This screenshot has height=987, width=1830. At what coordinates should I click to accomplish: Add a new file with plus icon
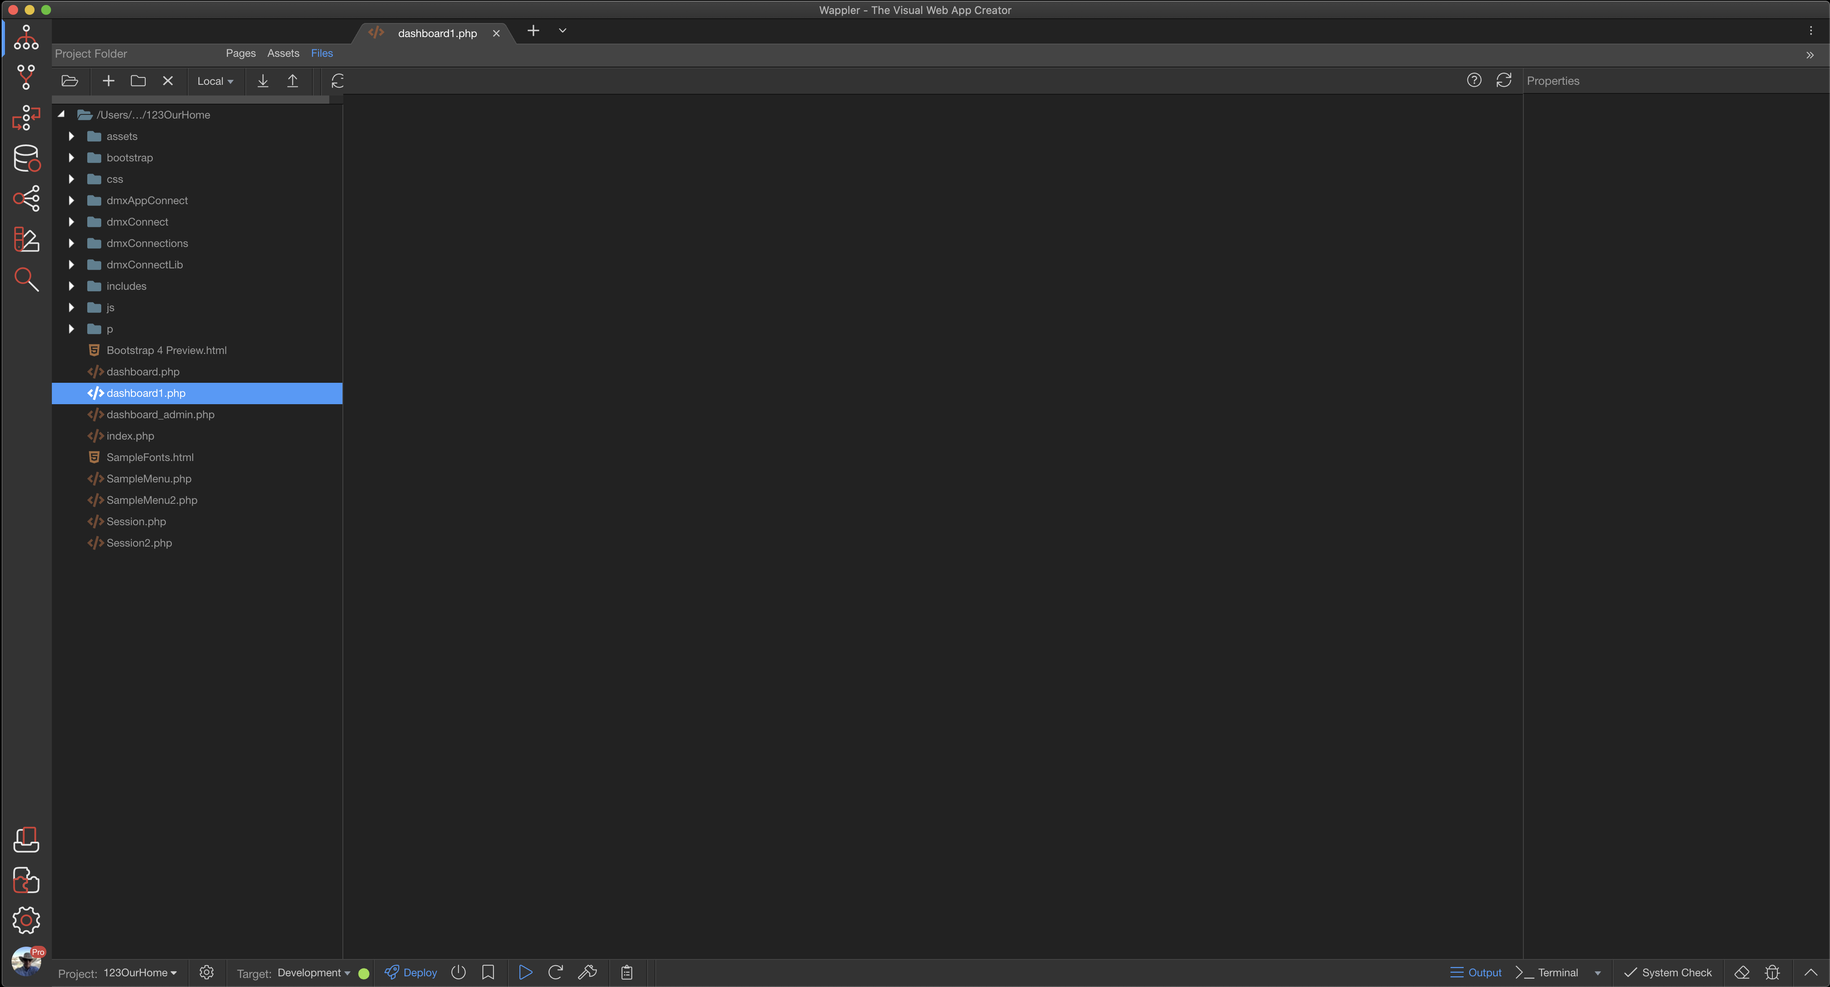(109, 81)
